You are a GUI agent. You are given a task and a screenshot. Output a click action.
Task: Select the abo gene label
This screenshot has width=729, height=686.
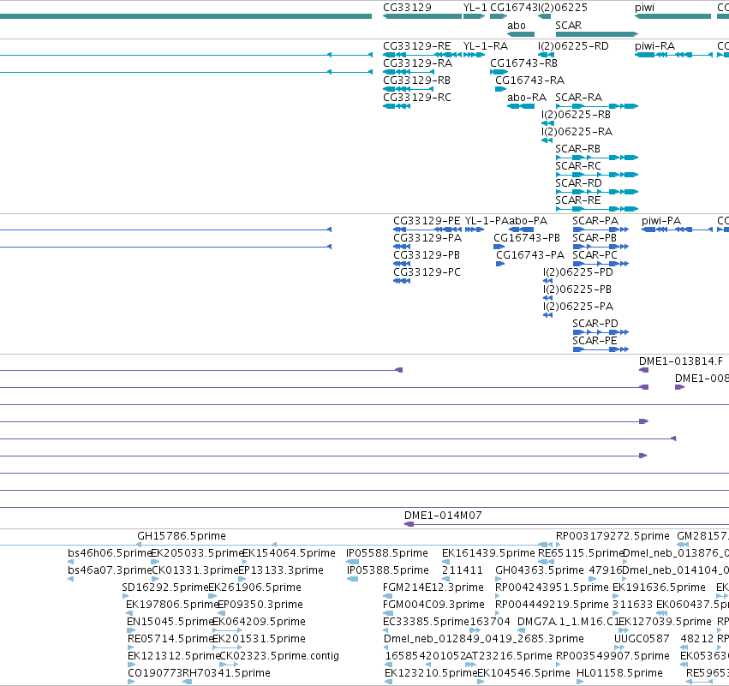[517, 26]
